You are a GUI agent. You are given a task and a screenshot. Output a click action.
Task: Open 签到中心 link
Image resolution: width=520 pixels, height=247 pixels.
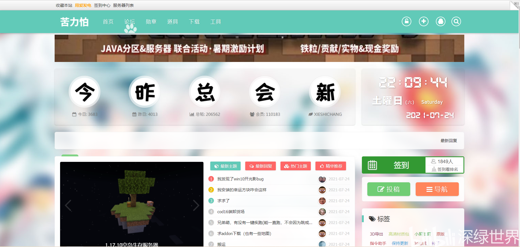click(102, 5)
